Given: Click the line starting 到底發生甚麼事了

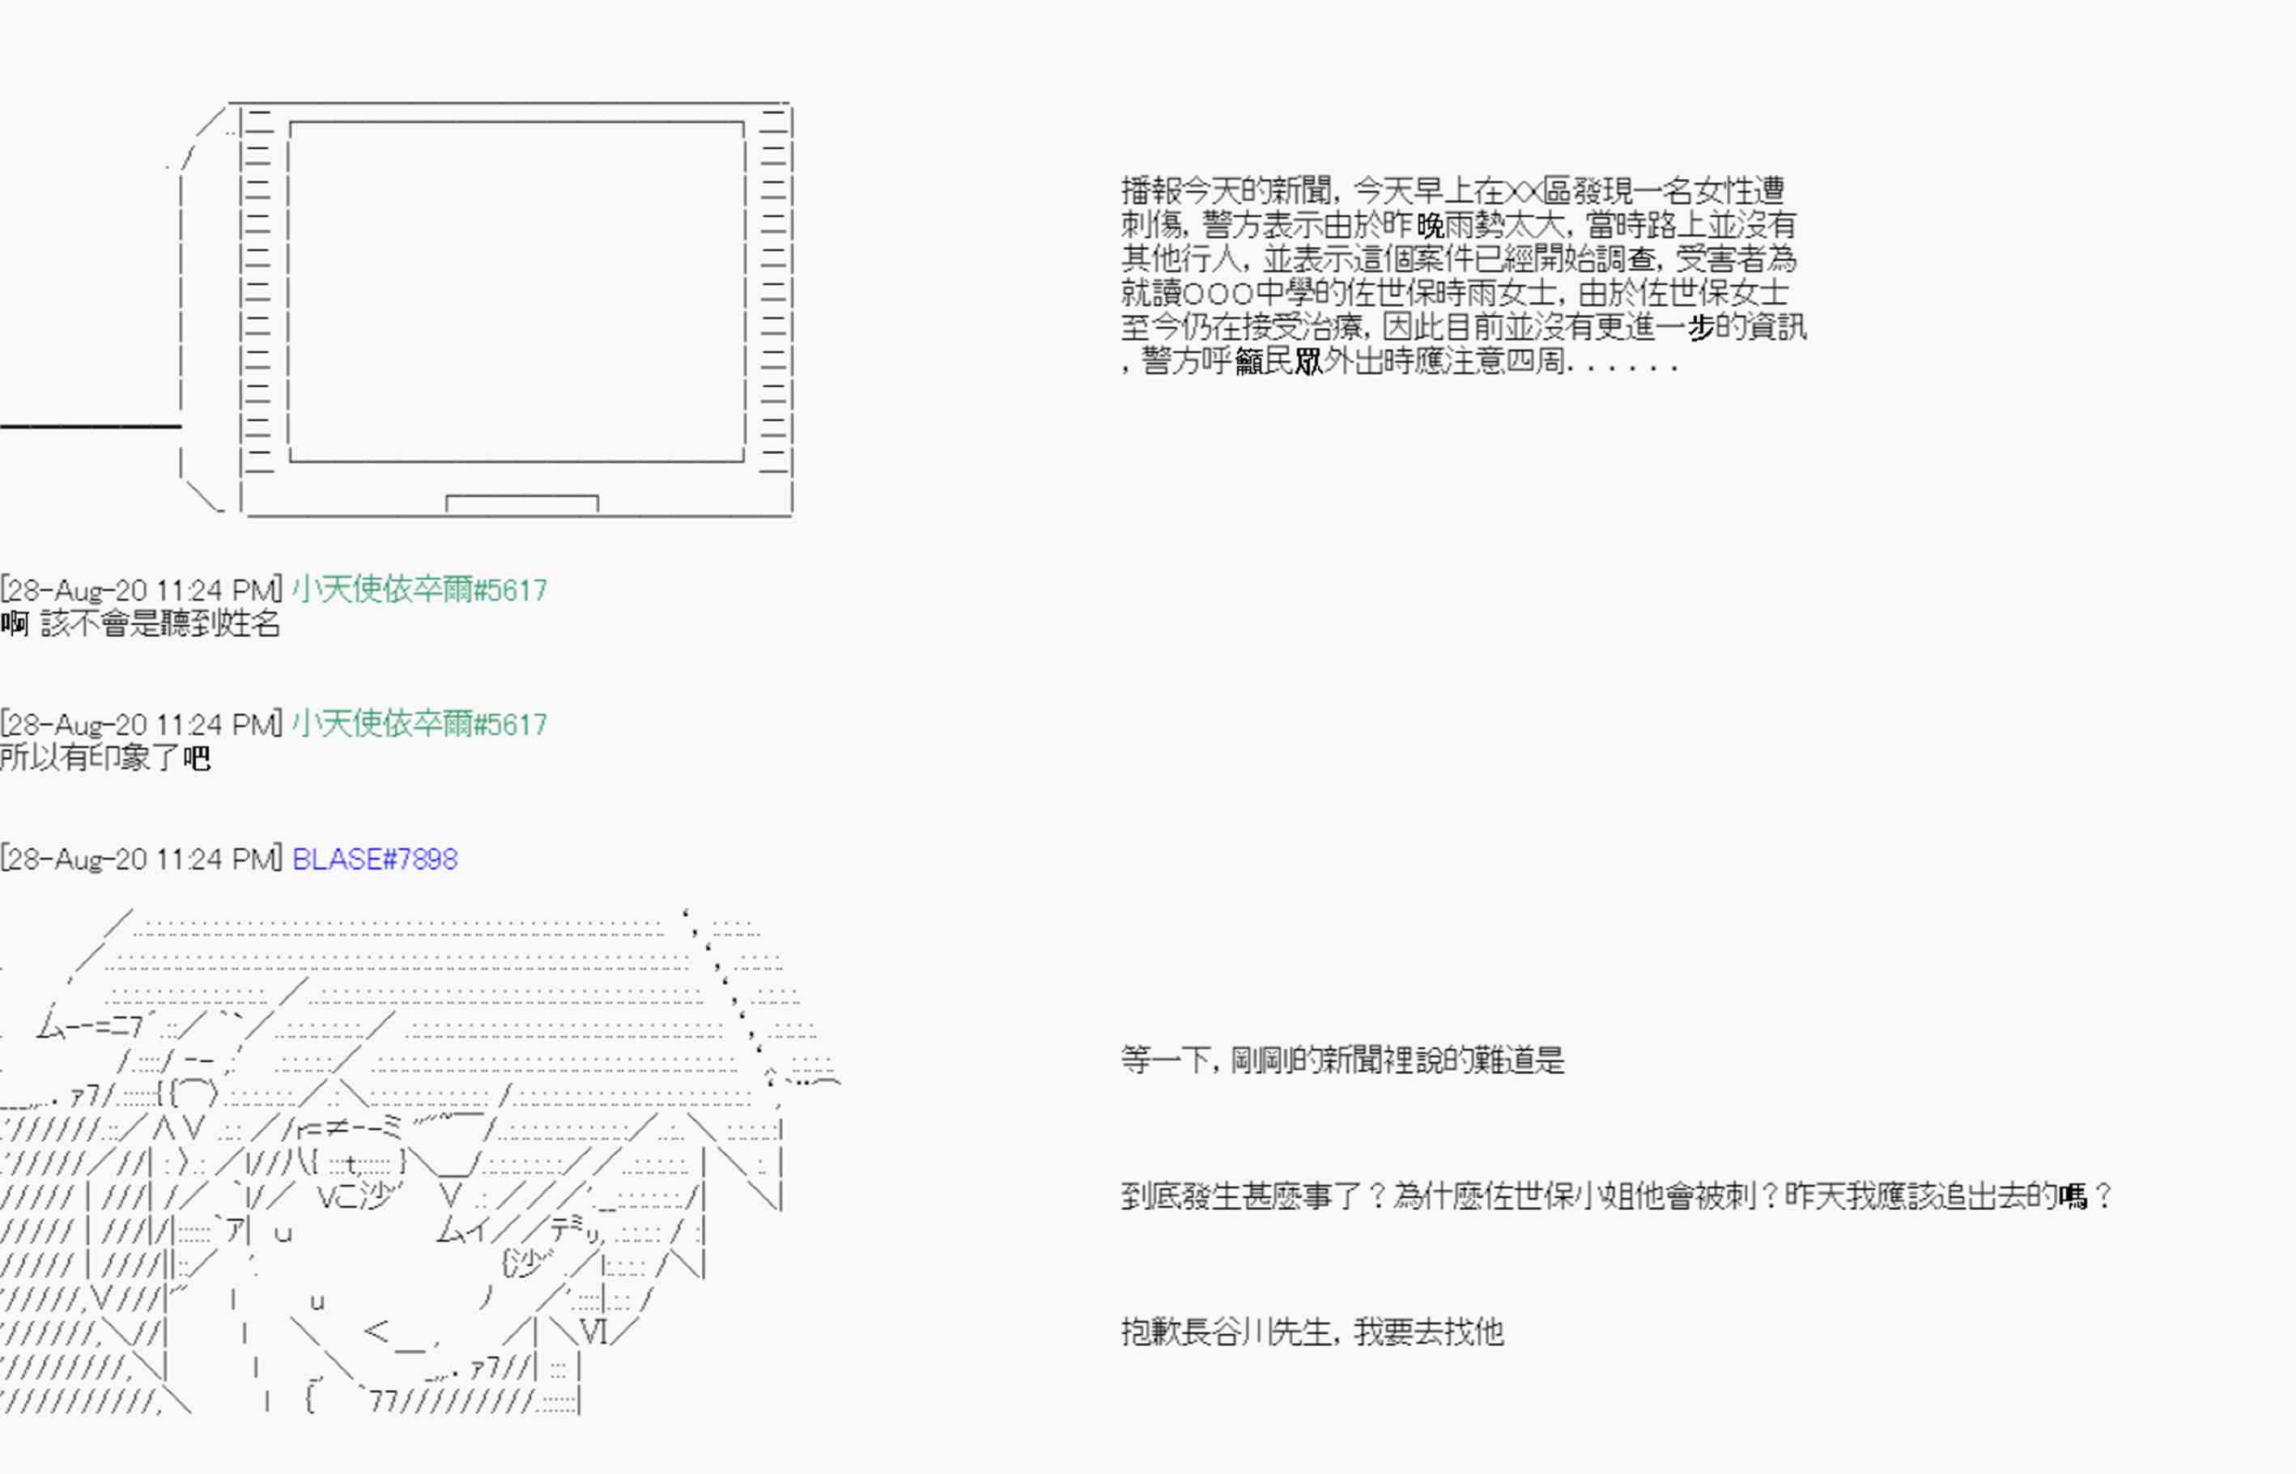Looking at the screenshot, I should (1615, 1196).
